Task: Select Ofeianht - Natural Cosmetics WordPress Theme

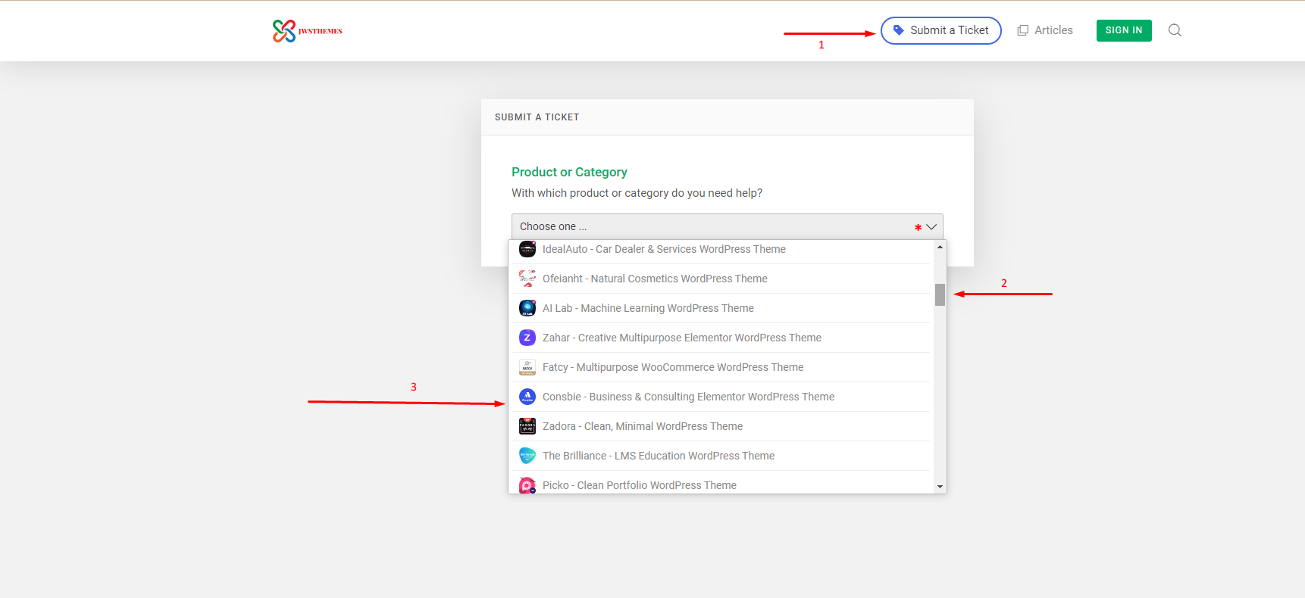Action: tap(721, 279)
